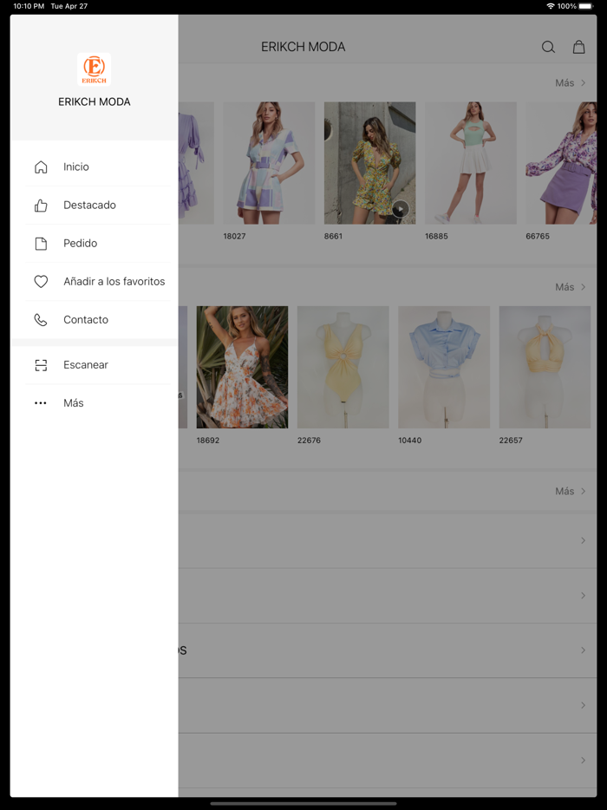The width and height of the screenshot is (607, 810).
Task: Tap Más link above first product row
Action: coord(571,82)
